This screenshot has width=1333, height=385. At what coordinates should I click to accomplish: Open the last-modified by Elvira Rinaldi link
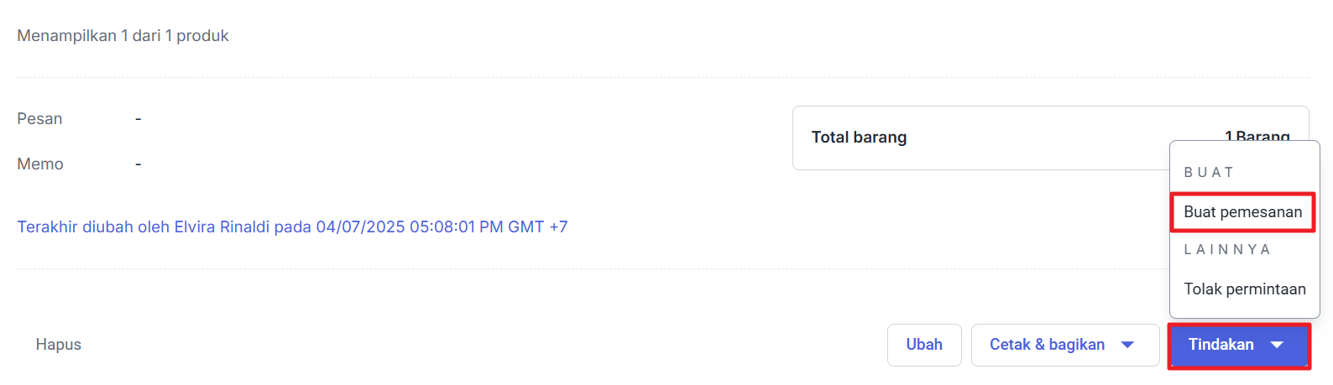[292, 227]
